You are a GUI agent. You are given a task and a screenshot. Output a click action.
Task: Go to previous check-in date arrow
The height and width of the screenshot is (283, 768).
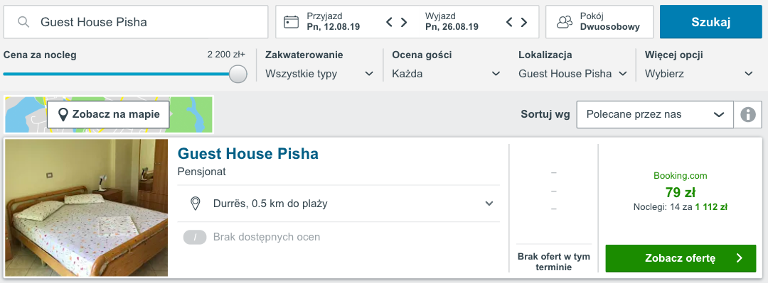click(390, 22)
